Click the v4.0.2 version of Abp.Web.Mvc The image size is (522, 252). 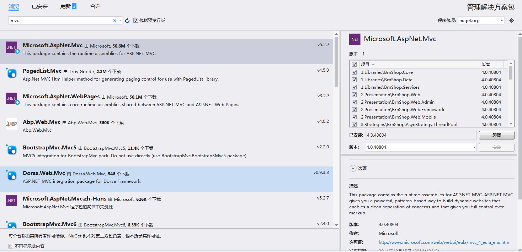323,121
